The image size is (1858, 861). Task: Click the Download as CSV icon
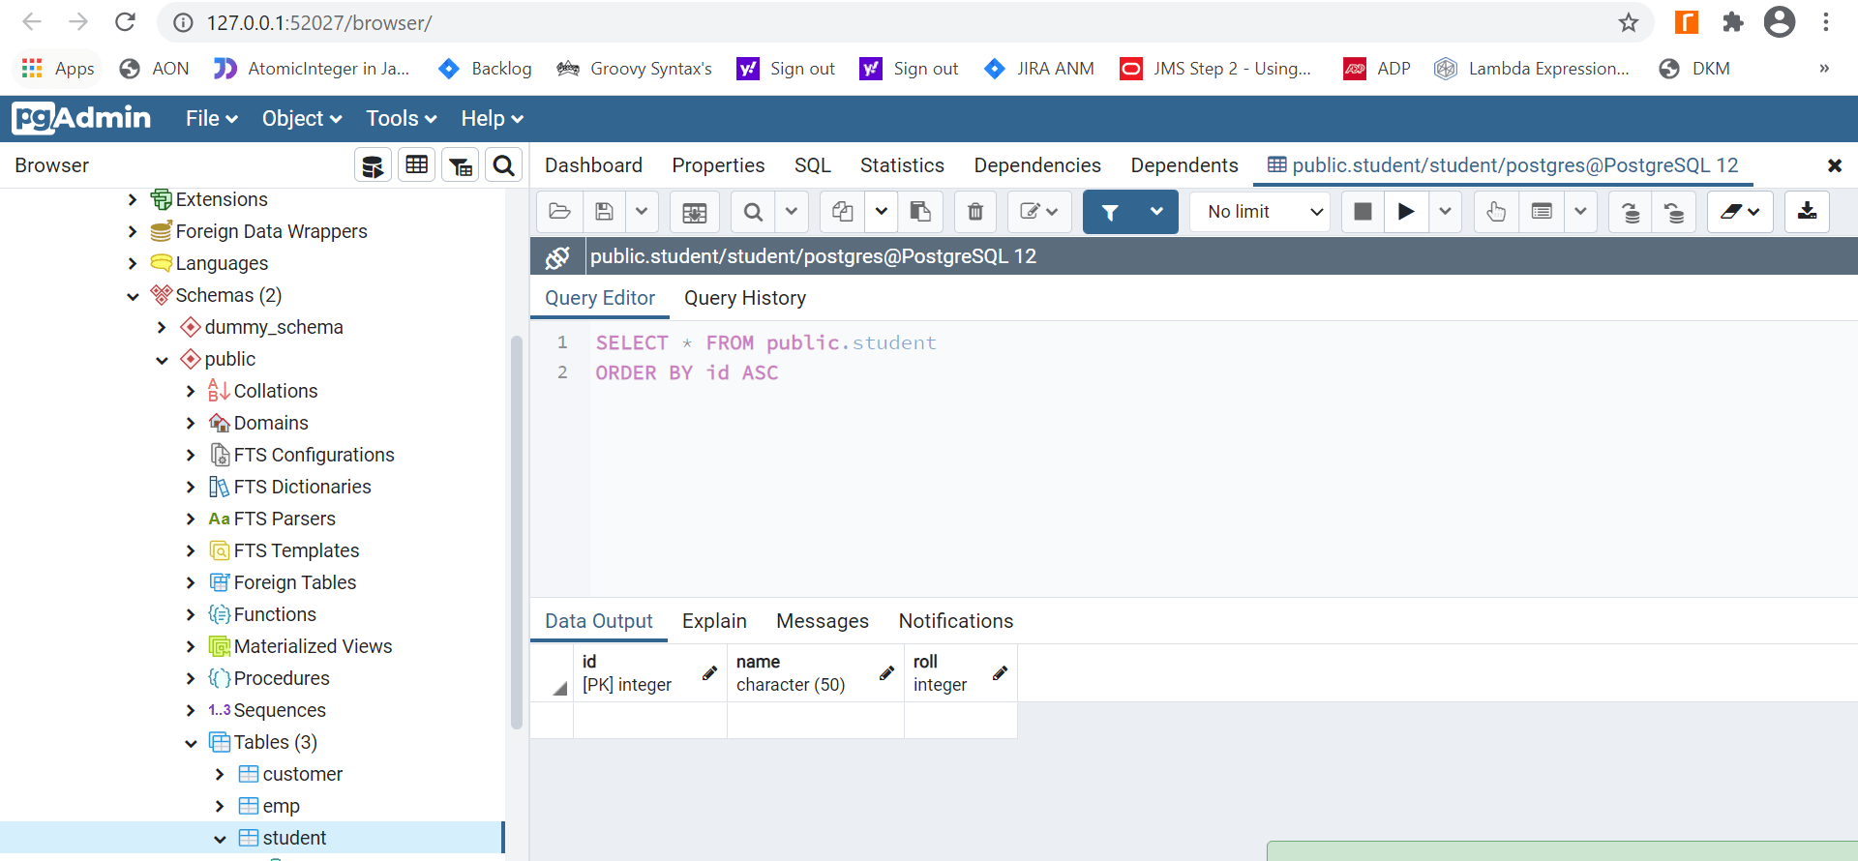coord(1807,212)
